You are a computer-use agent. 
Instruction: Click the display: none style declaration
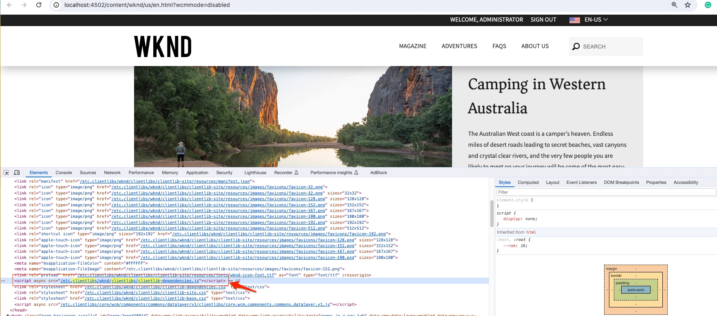point(520,219)
